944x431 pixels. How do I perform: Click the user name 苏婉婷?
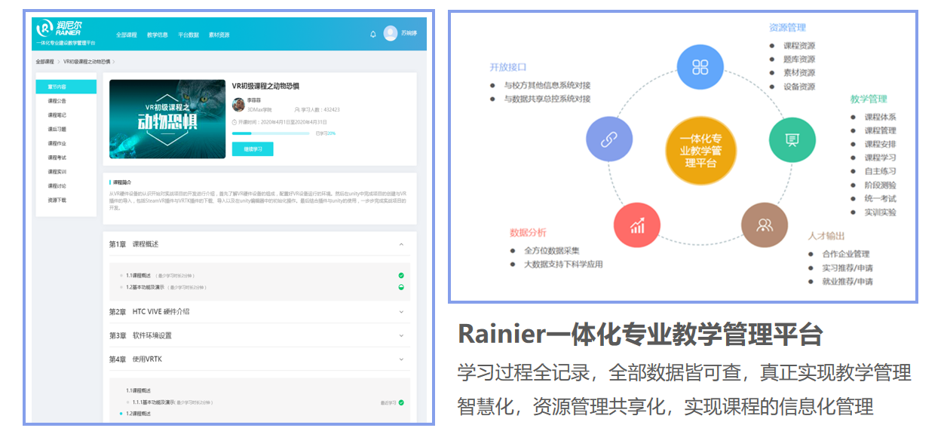[409, 34]
